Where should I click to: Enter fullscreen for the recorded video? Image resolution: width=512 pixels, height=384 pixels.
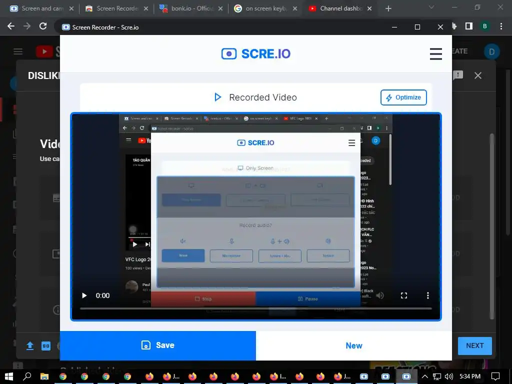coord(404,295)
